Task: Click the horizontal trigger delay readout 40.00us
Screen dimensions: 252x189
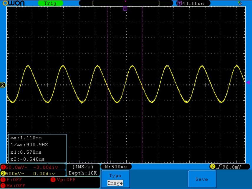Action: pyautogui.click(x=195, y=3)
